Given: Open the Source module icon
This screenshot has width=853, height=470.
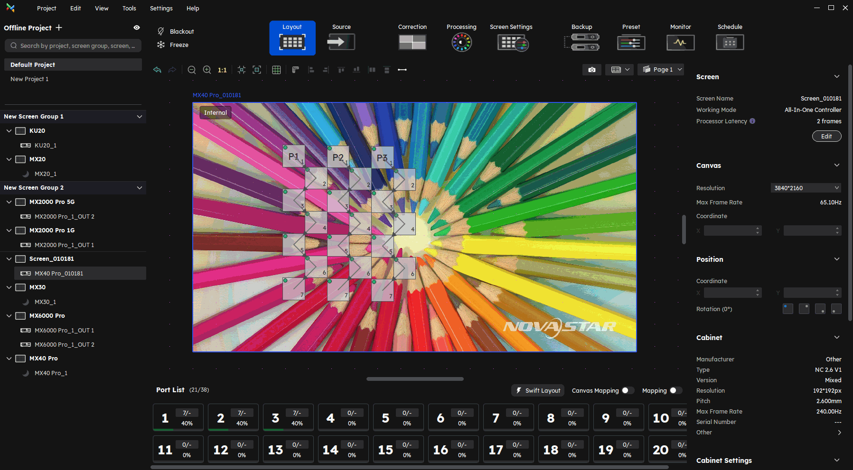Looking at the screenshot, I should (x=341, y=42).
